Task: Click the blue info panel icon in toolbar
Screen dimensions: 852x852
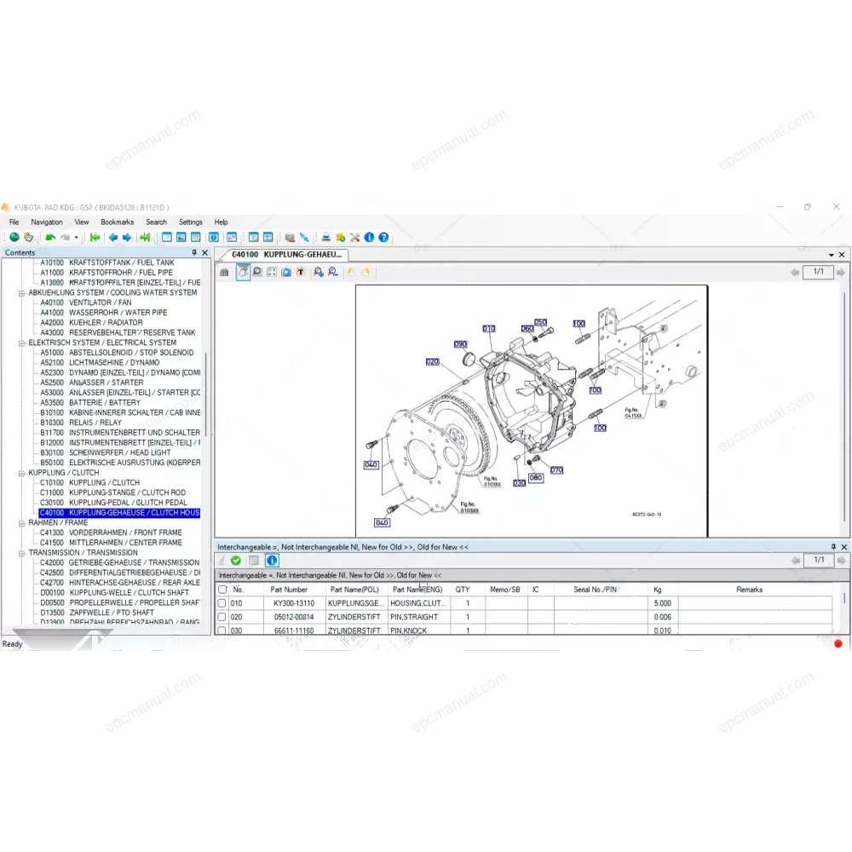Action: pyautogui.click(x=214, y=237)
